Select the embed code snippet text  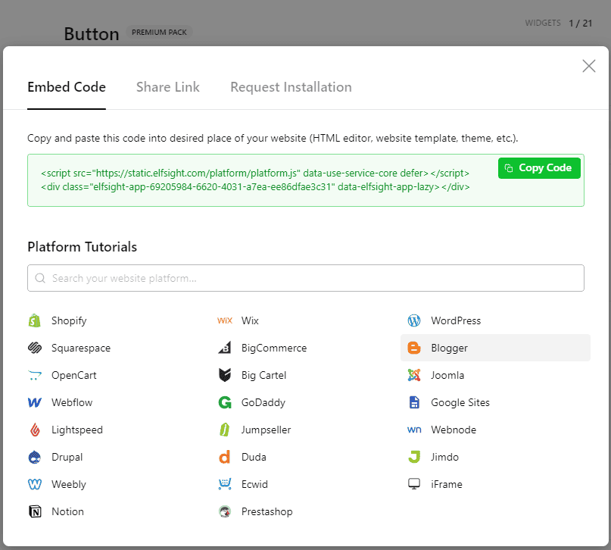click(255, 180)
